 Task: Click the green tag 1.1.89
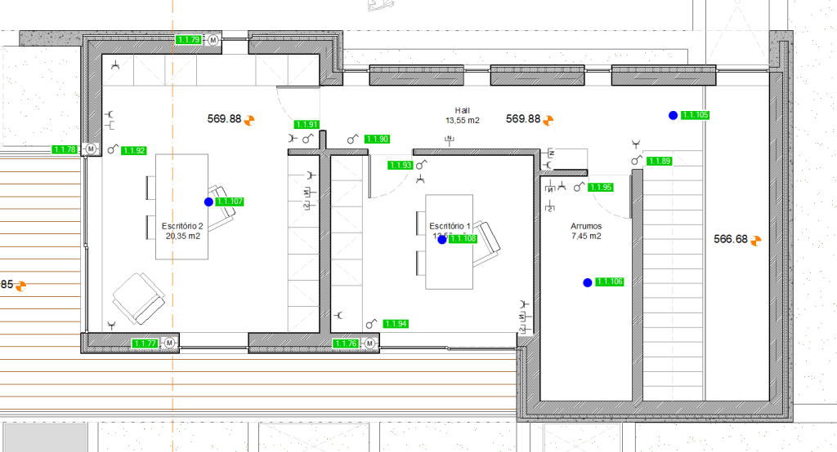coord(660,162)
